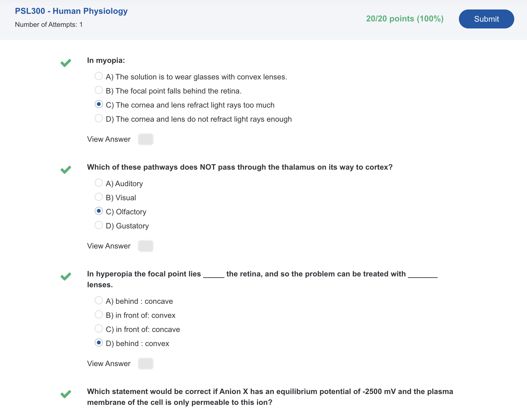
Task: Choose 'in front of: convex' answer
Action: click(99, 314)
